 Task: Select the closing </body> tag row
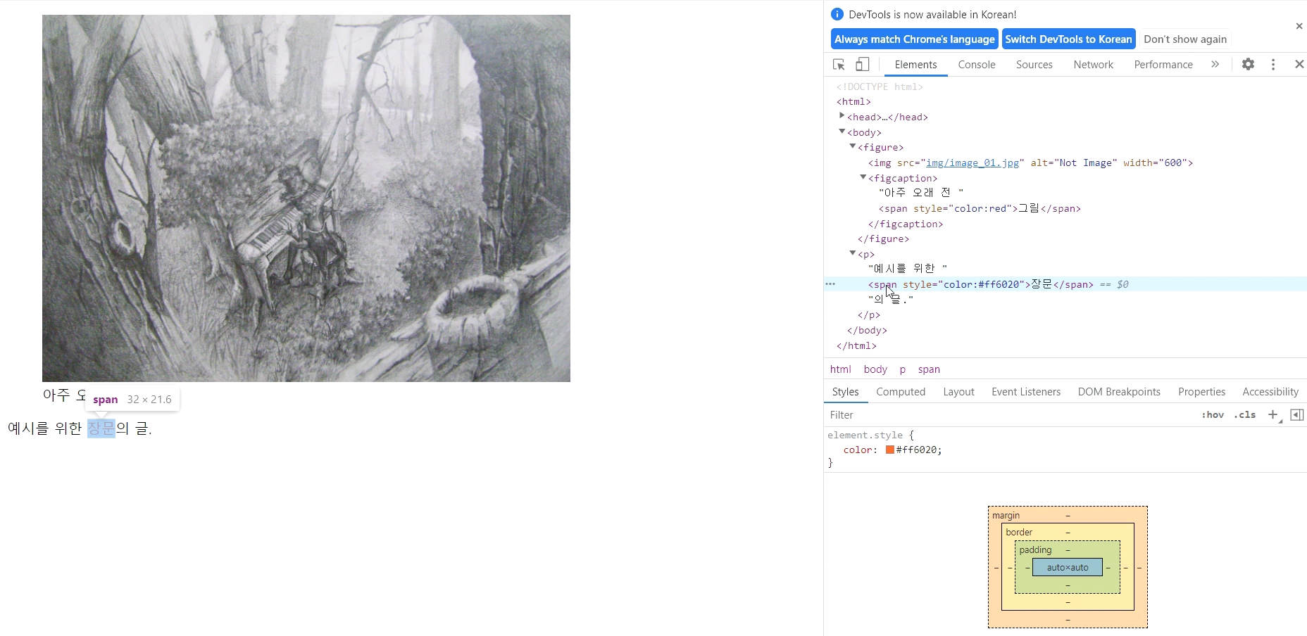[867, 330]
